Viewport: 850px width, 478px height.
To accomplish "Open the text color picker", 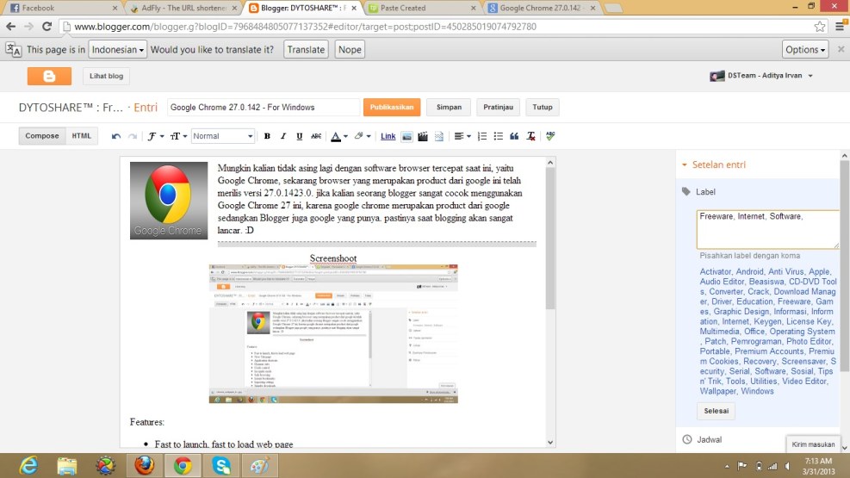I will point(338,136).
